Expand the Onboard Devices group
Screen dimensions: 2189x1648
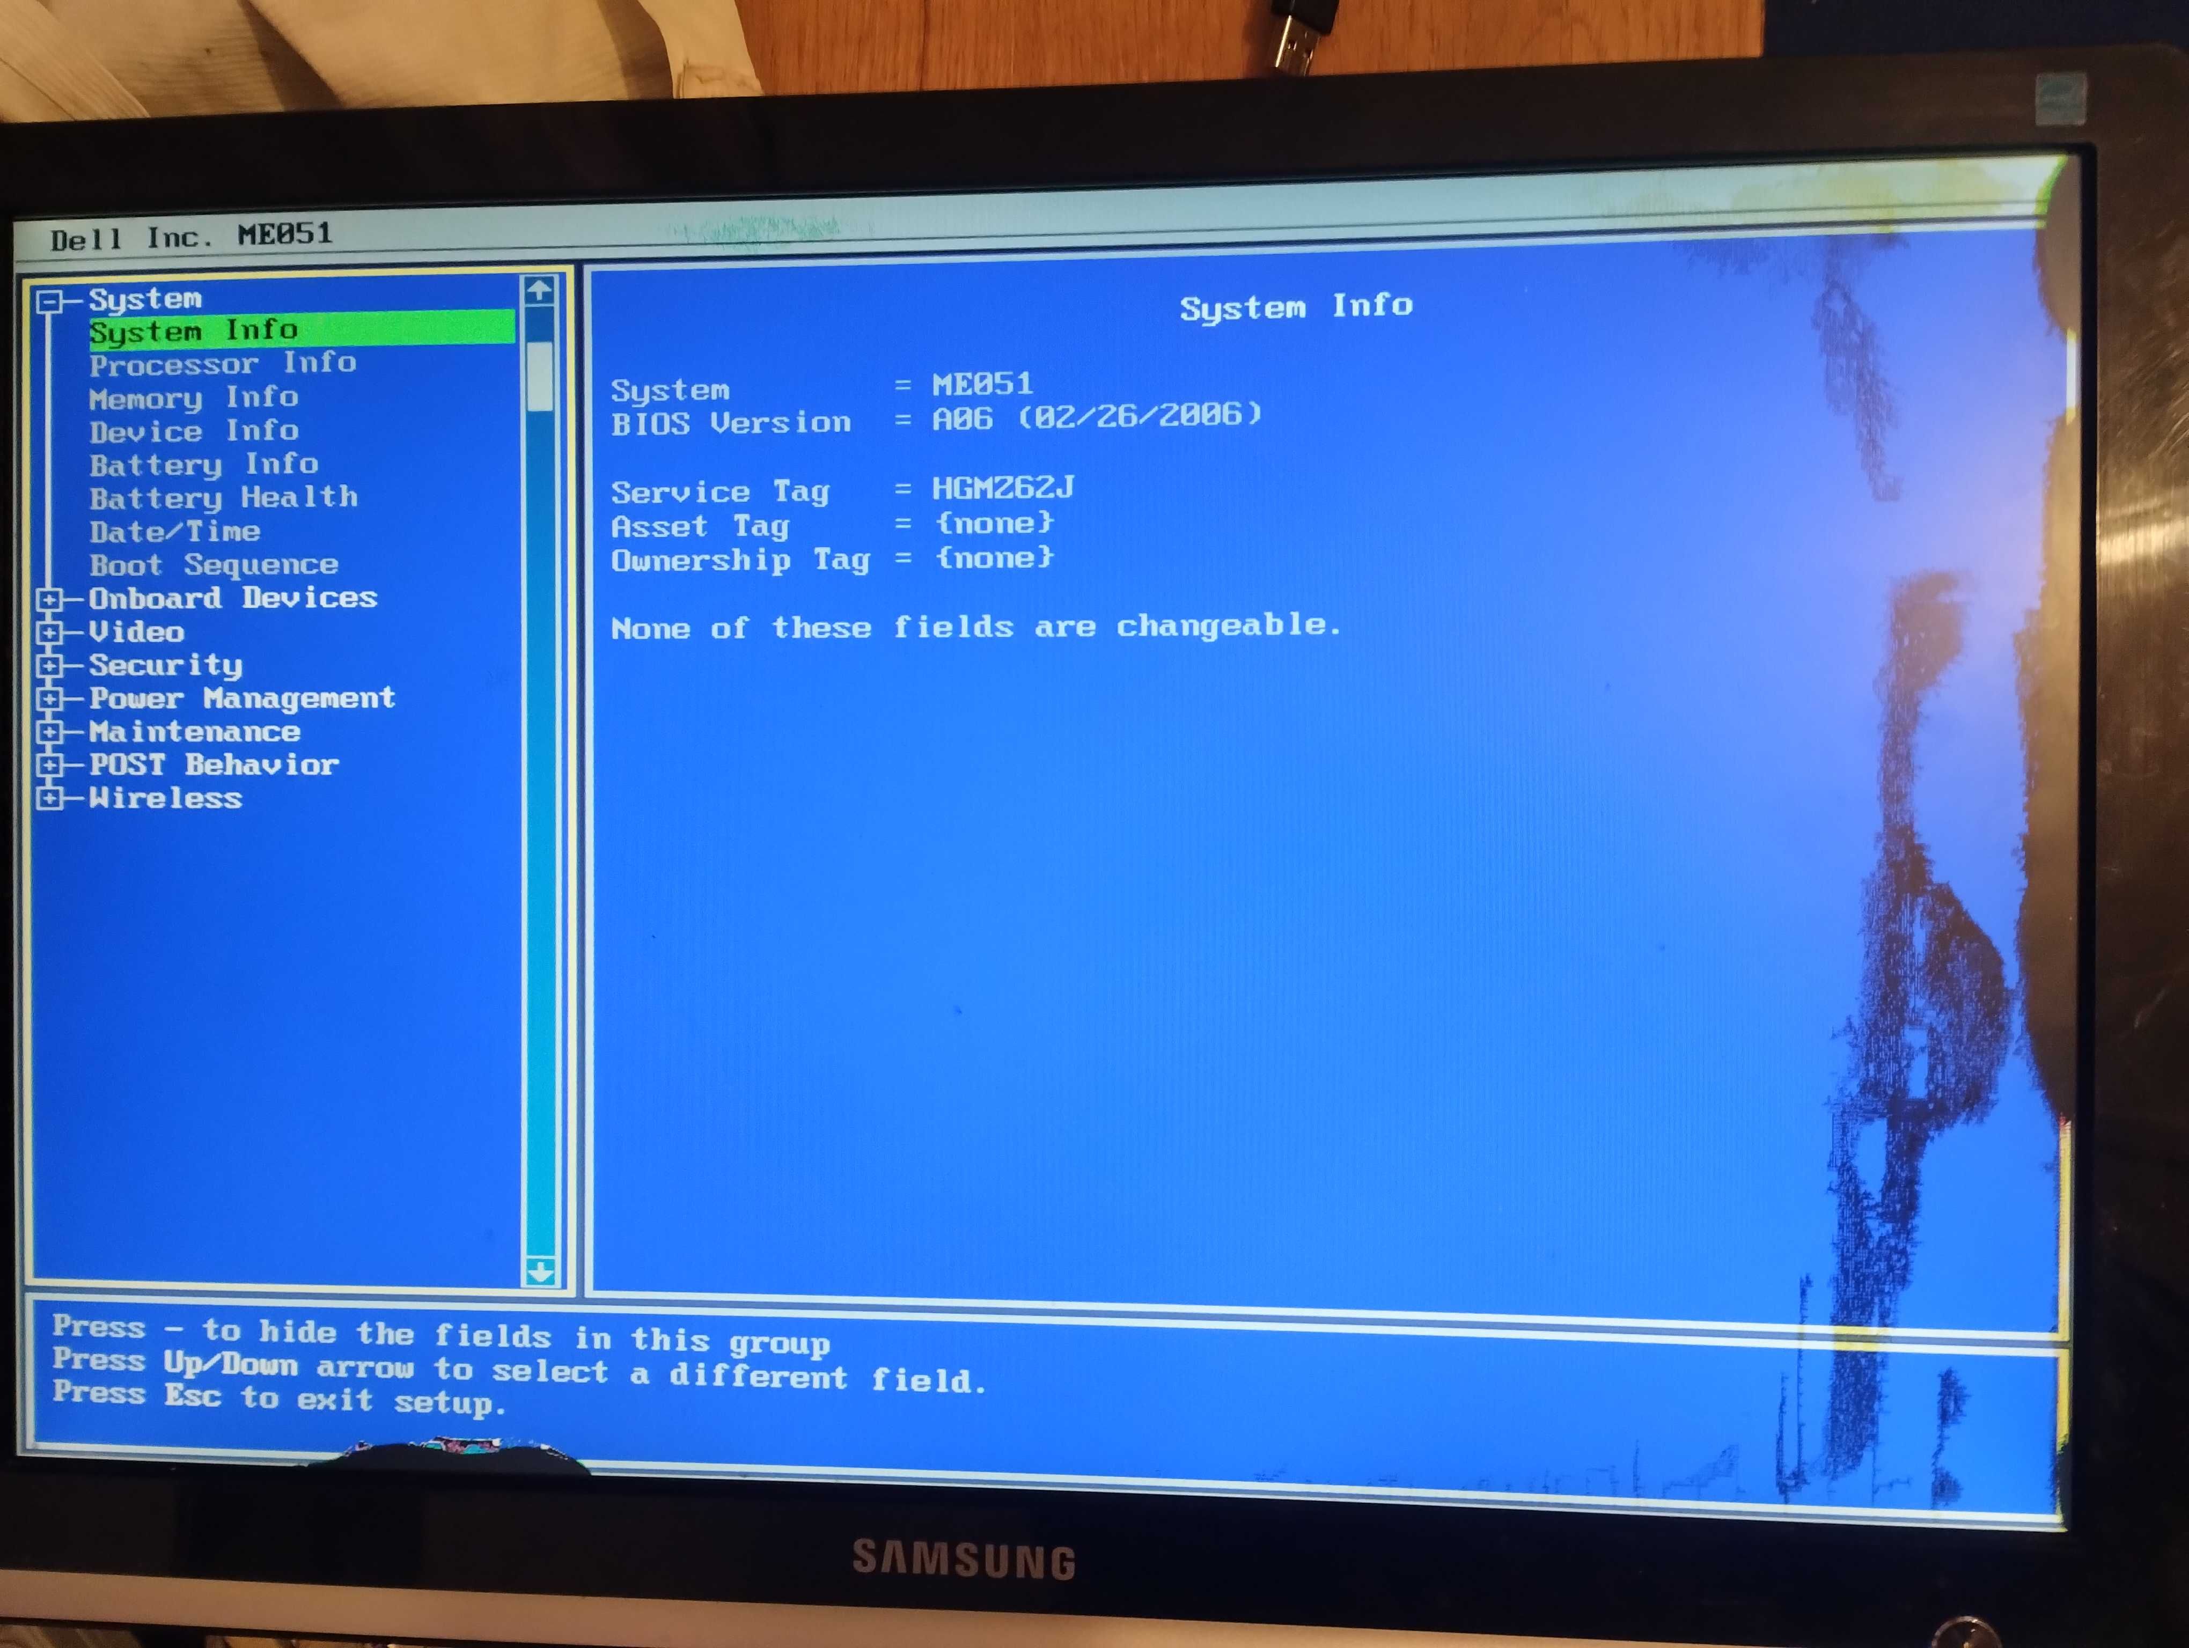pos(49,599)
